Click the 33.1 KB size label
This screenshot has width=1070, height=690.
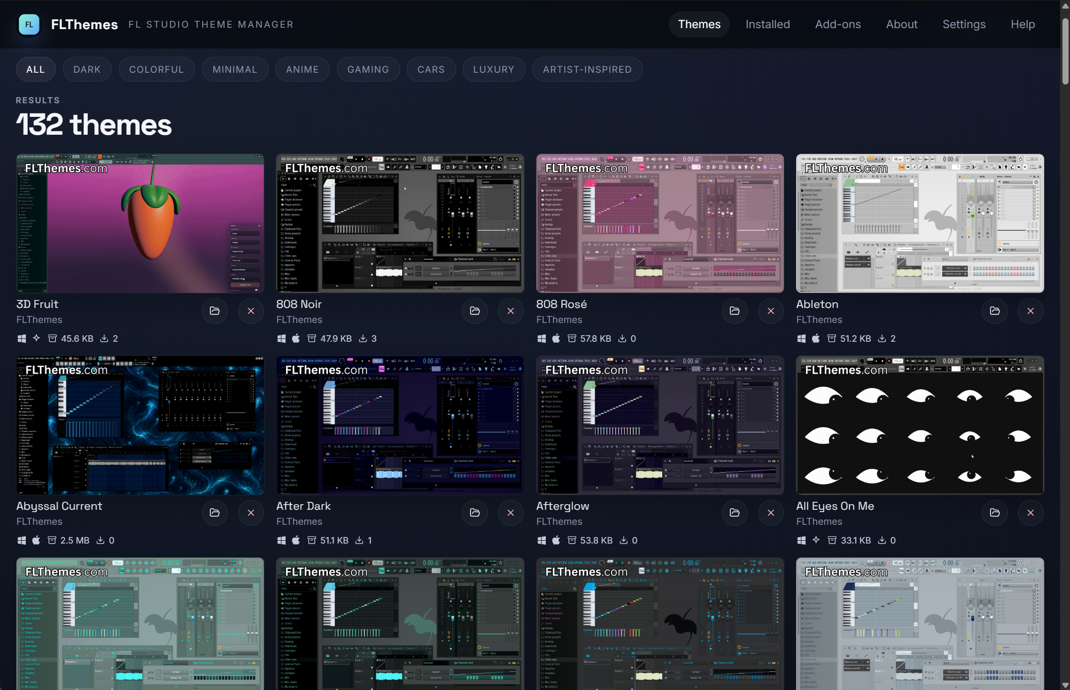tap(856, 540)
